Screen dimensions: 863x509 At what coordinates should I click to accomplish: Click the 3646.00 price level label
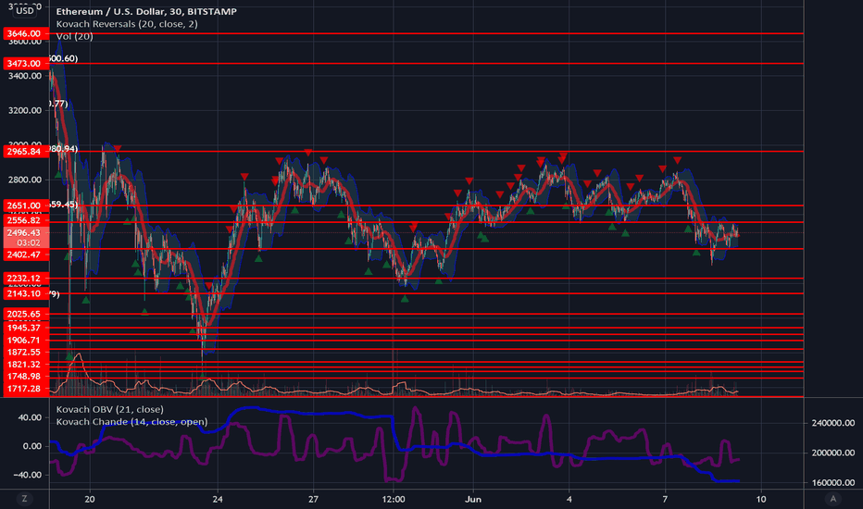coord(26,33)
